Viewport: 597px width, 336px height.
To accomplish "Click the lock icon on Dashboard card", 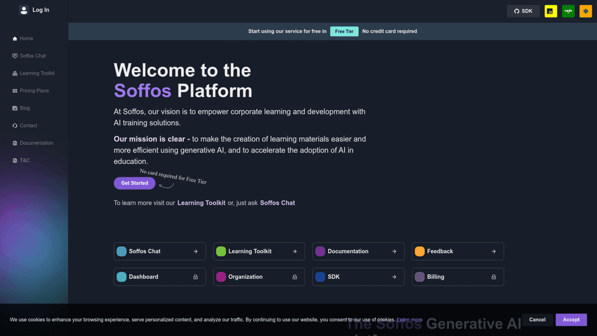I will (x=195, y=277).
